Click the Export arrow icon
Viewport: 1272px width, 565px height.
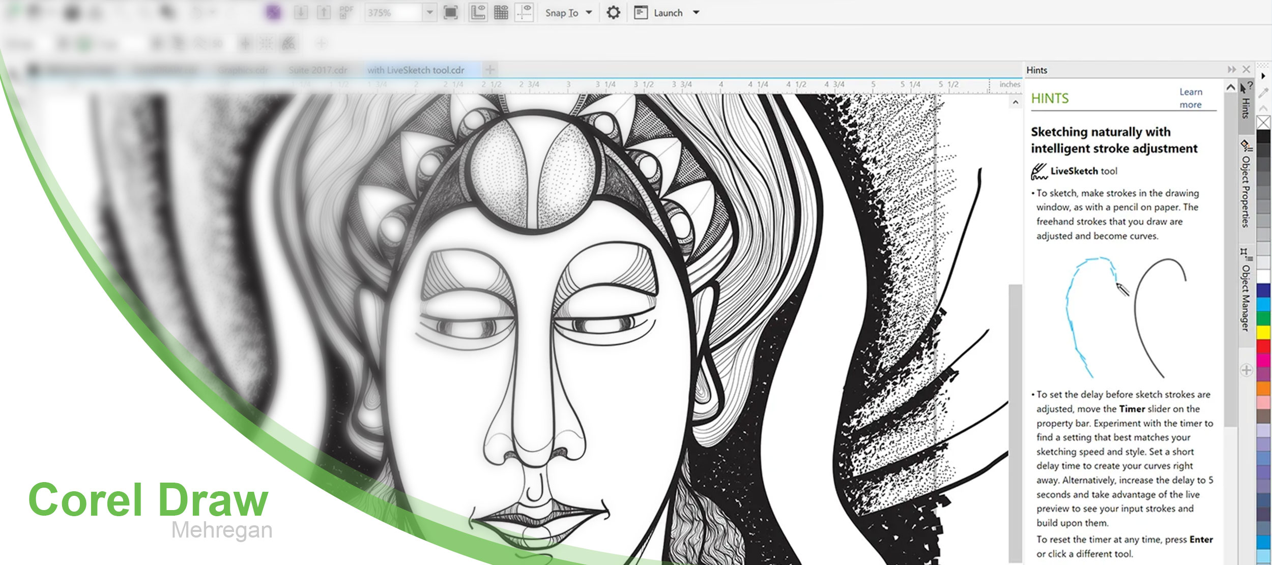click(x=323, y=13)
